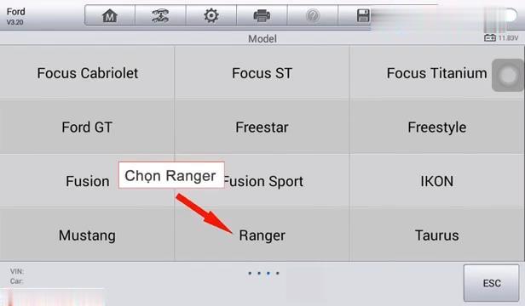Image resolution: width=525 pixels, height=306 pixels.
Task: Select the Mustang model
Action: coord(87,235)
